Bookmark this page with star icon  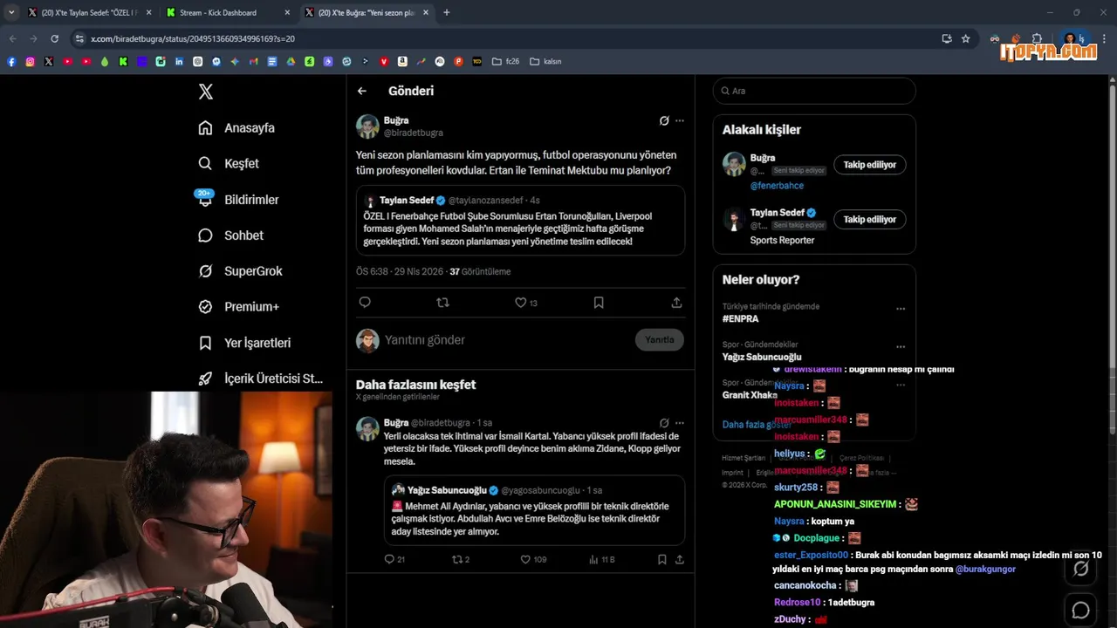point(966,38)
